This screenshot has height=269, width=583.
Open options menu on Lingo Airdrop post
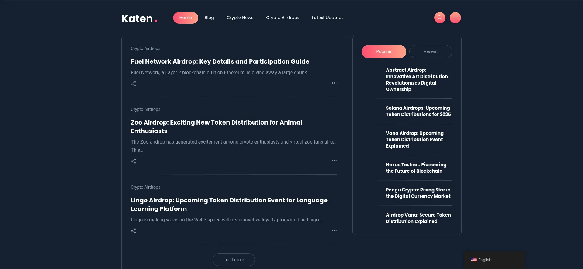click(x=334, y=230)
